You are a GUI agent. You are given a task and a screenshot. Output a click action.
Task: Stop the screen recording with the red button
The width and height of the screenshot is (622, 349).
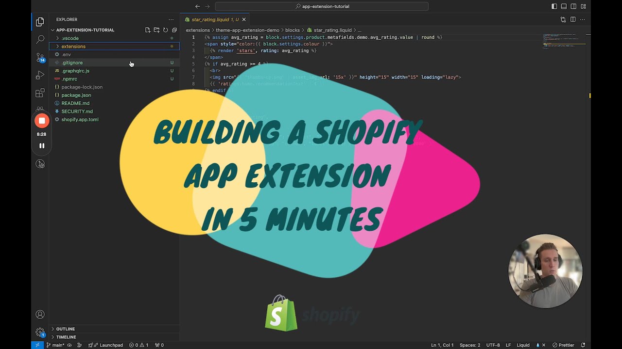tap(42, 121)
